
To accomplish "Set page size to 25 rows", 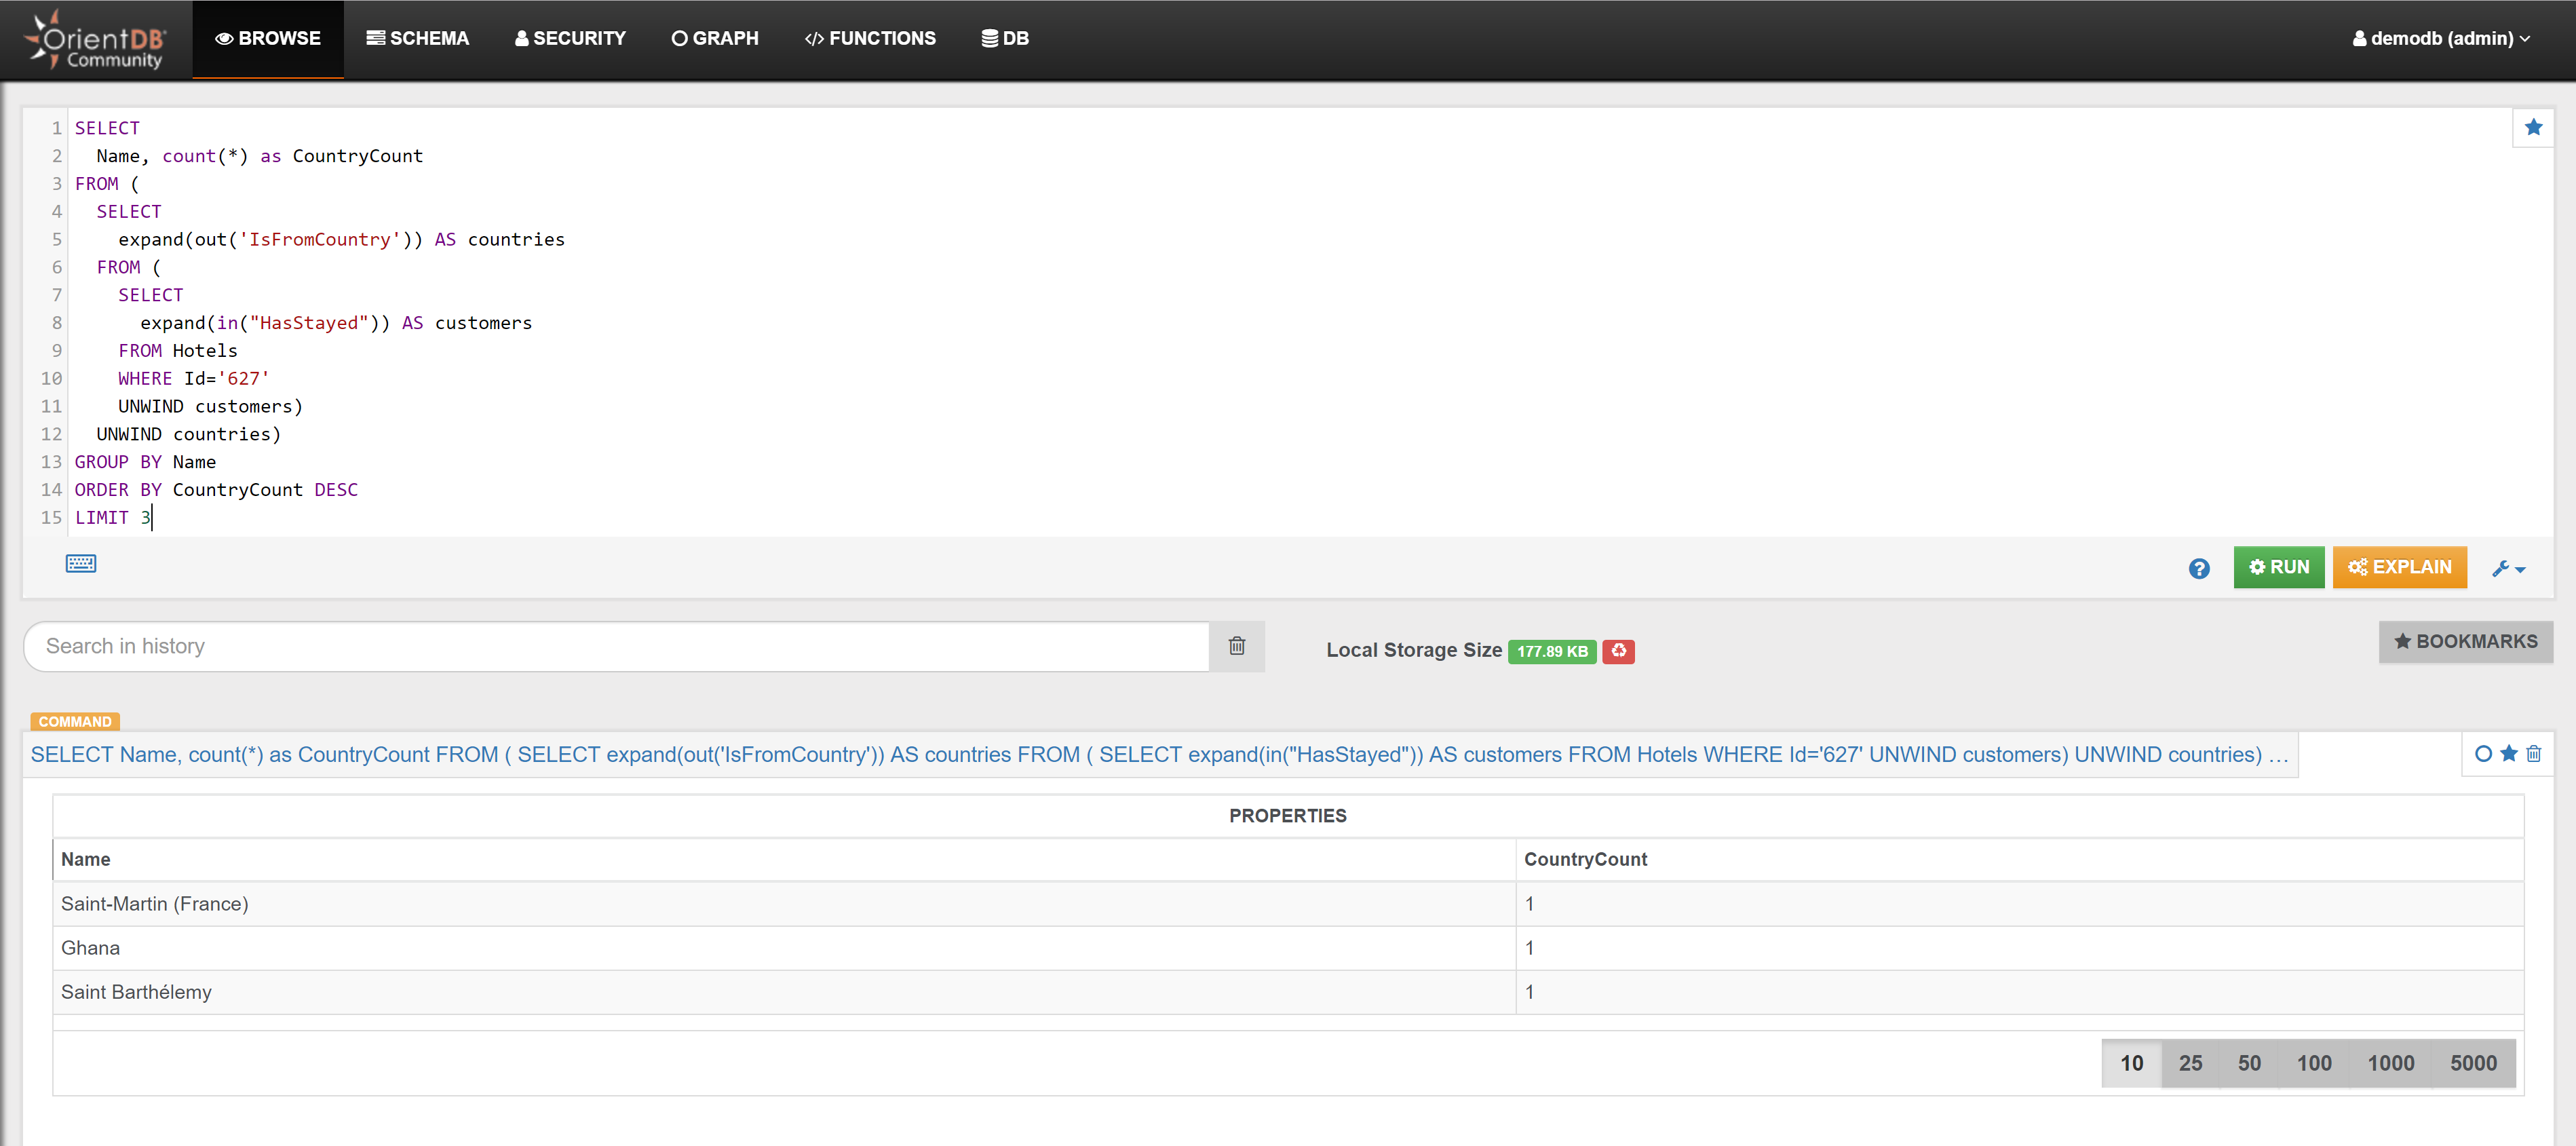I will (x=2190, y=1063).
